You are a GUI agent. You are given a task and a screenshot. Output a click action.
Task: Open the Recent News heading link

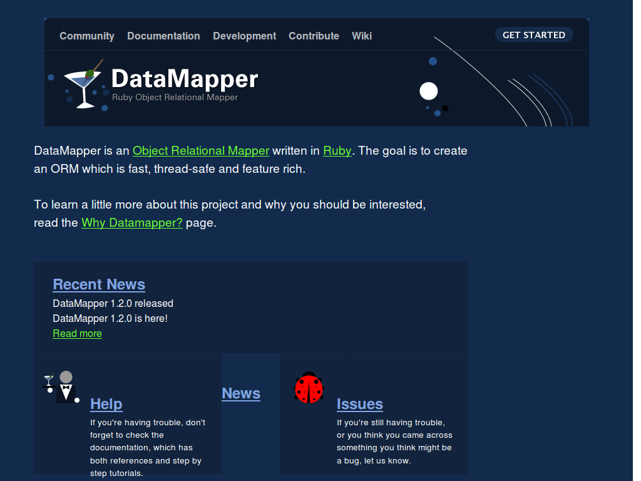(x=99, y=284)
